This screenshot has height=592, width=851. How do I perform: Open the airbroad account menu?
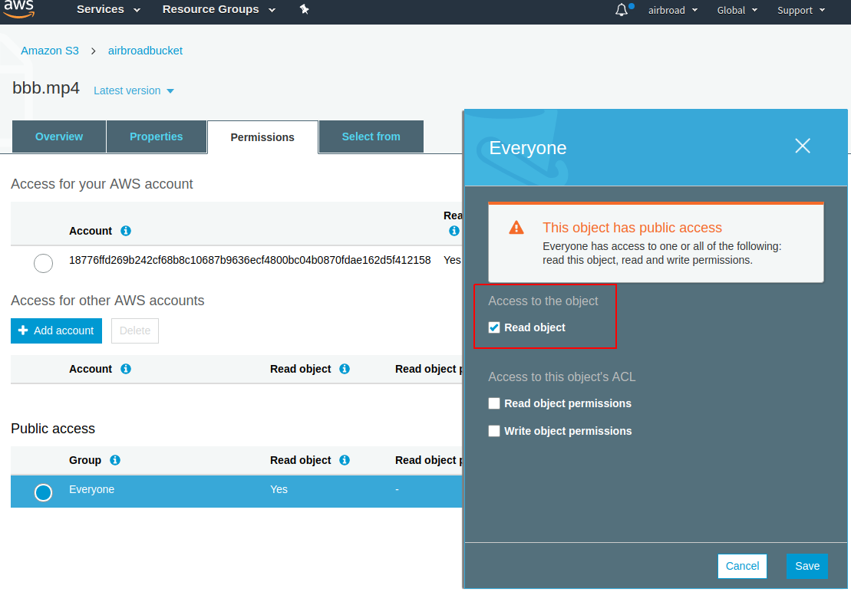coord(673,10)
